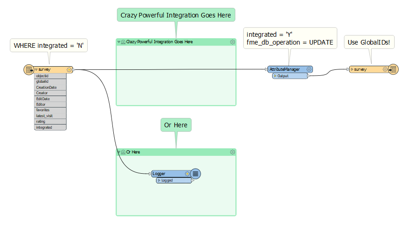This screenshot has width=407, height=227.
Task: Select the Or Here green annotation bubble
Action: coord(176,125)
